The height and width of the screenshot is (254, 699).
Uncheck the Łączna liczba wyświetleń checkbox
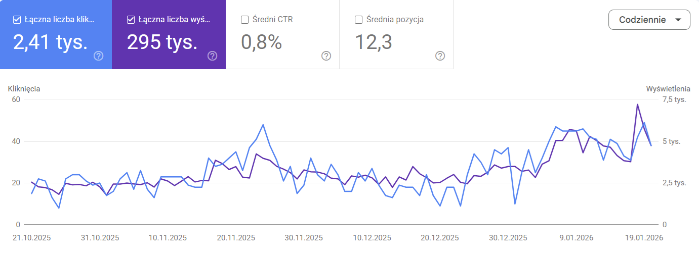(131, 20)
